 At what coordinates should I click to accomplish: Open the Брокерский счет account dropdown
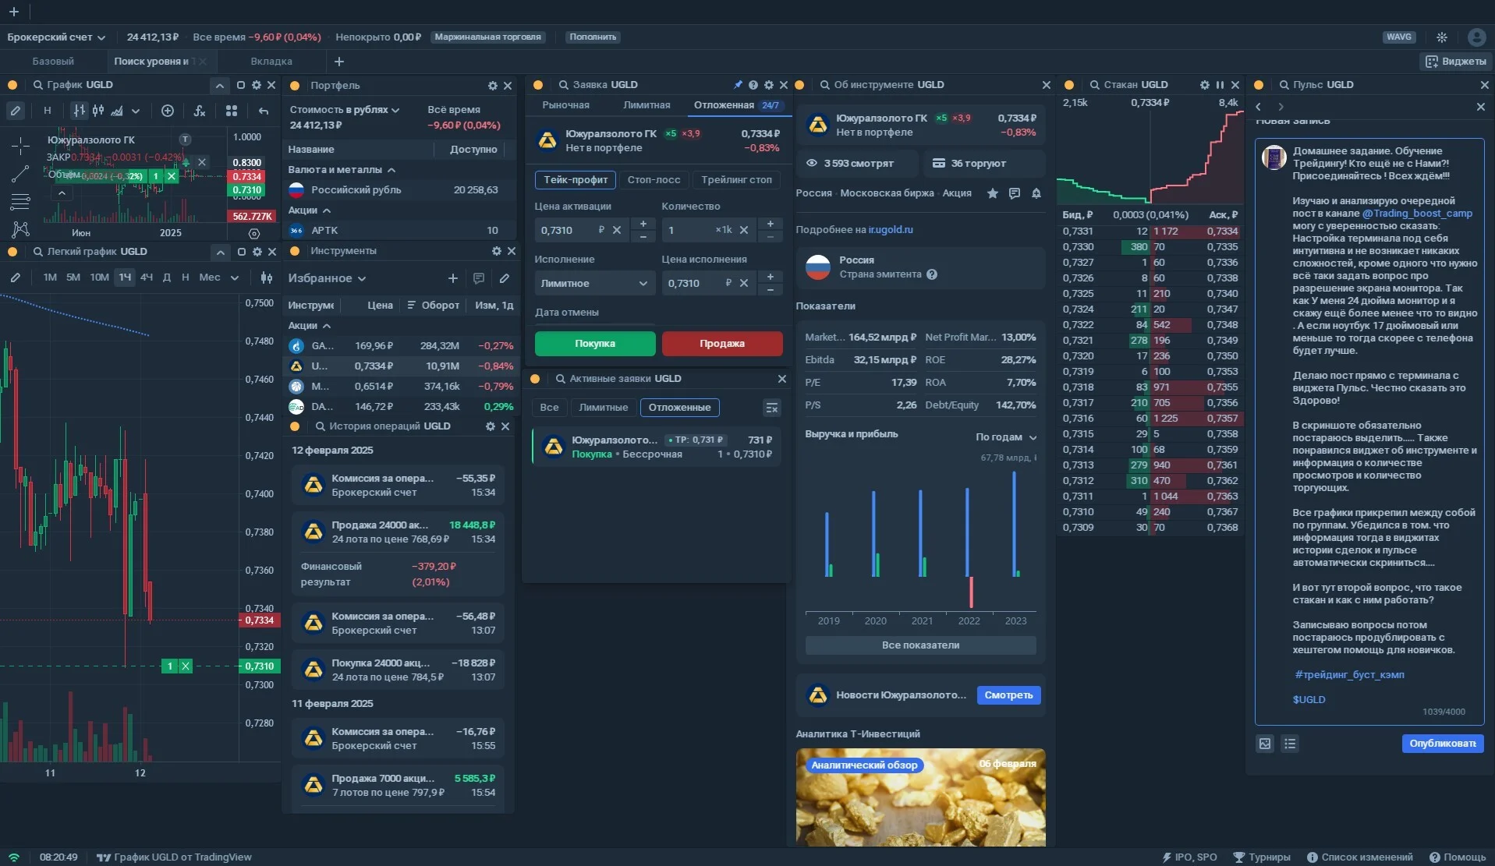coord(56,37)
